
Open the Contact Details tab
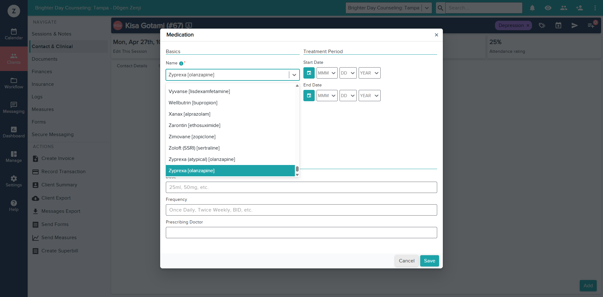click(132, 66)
